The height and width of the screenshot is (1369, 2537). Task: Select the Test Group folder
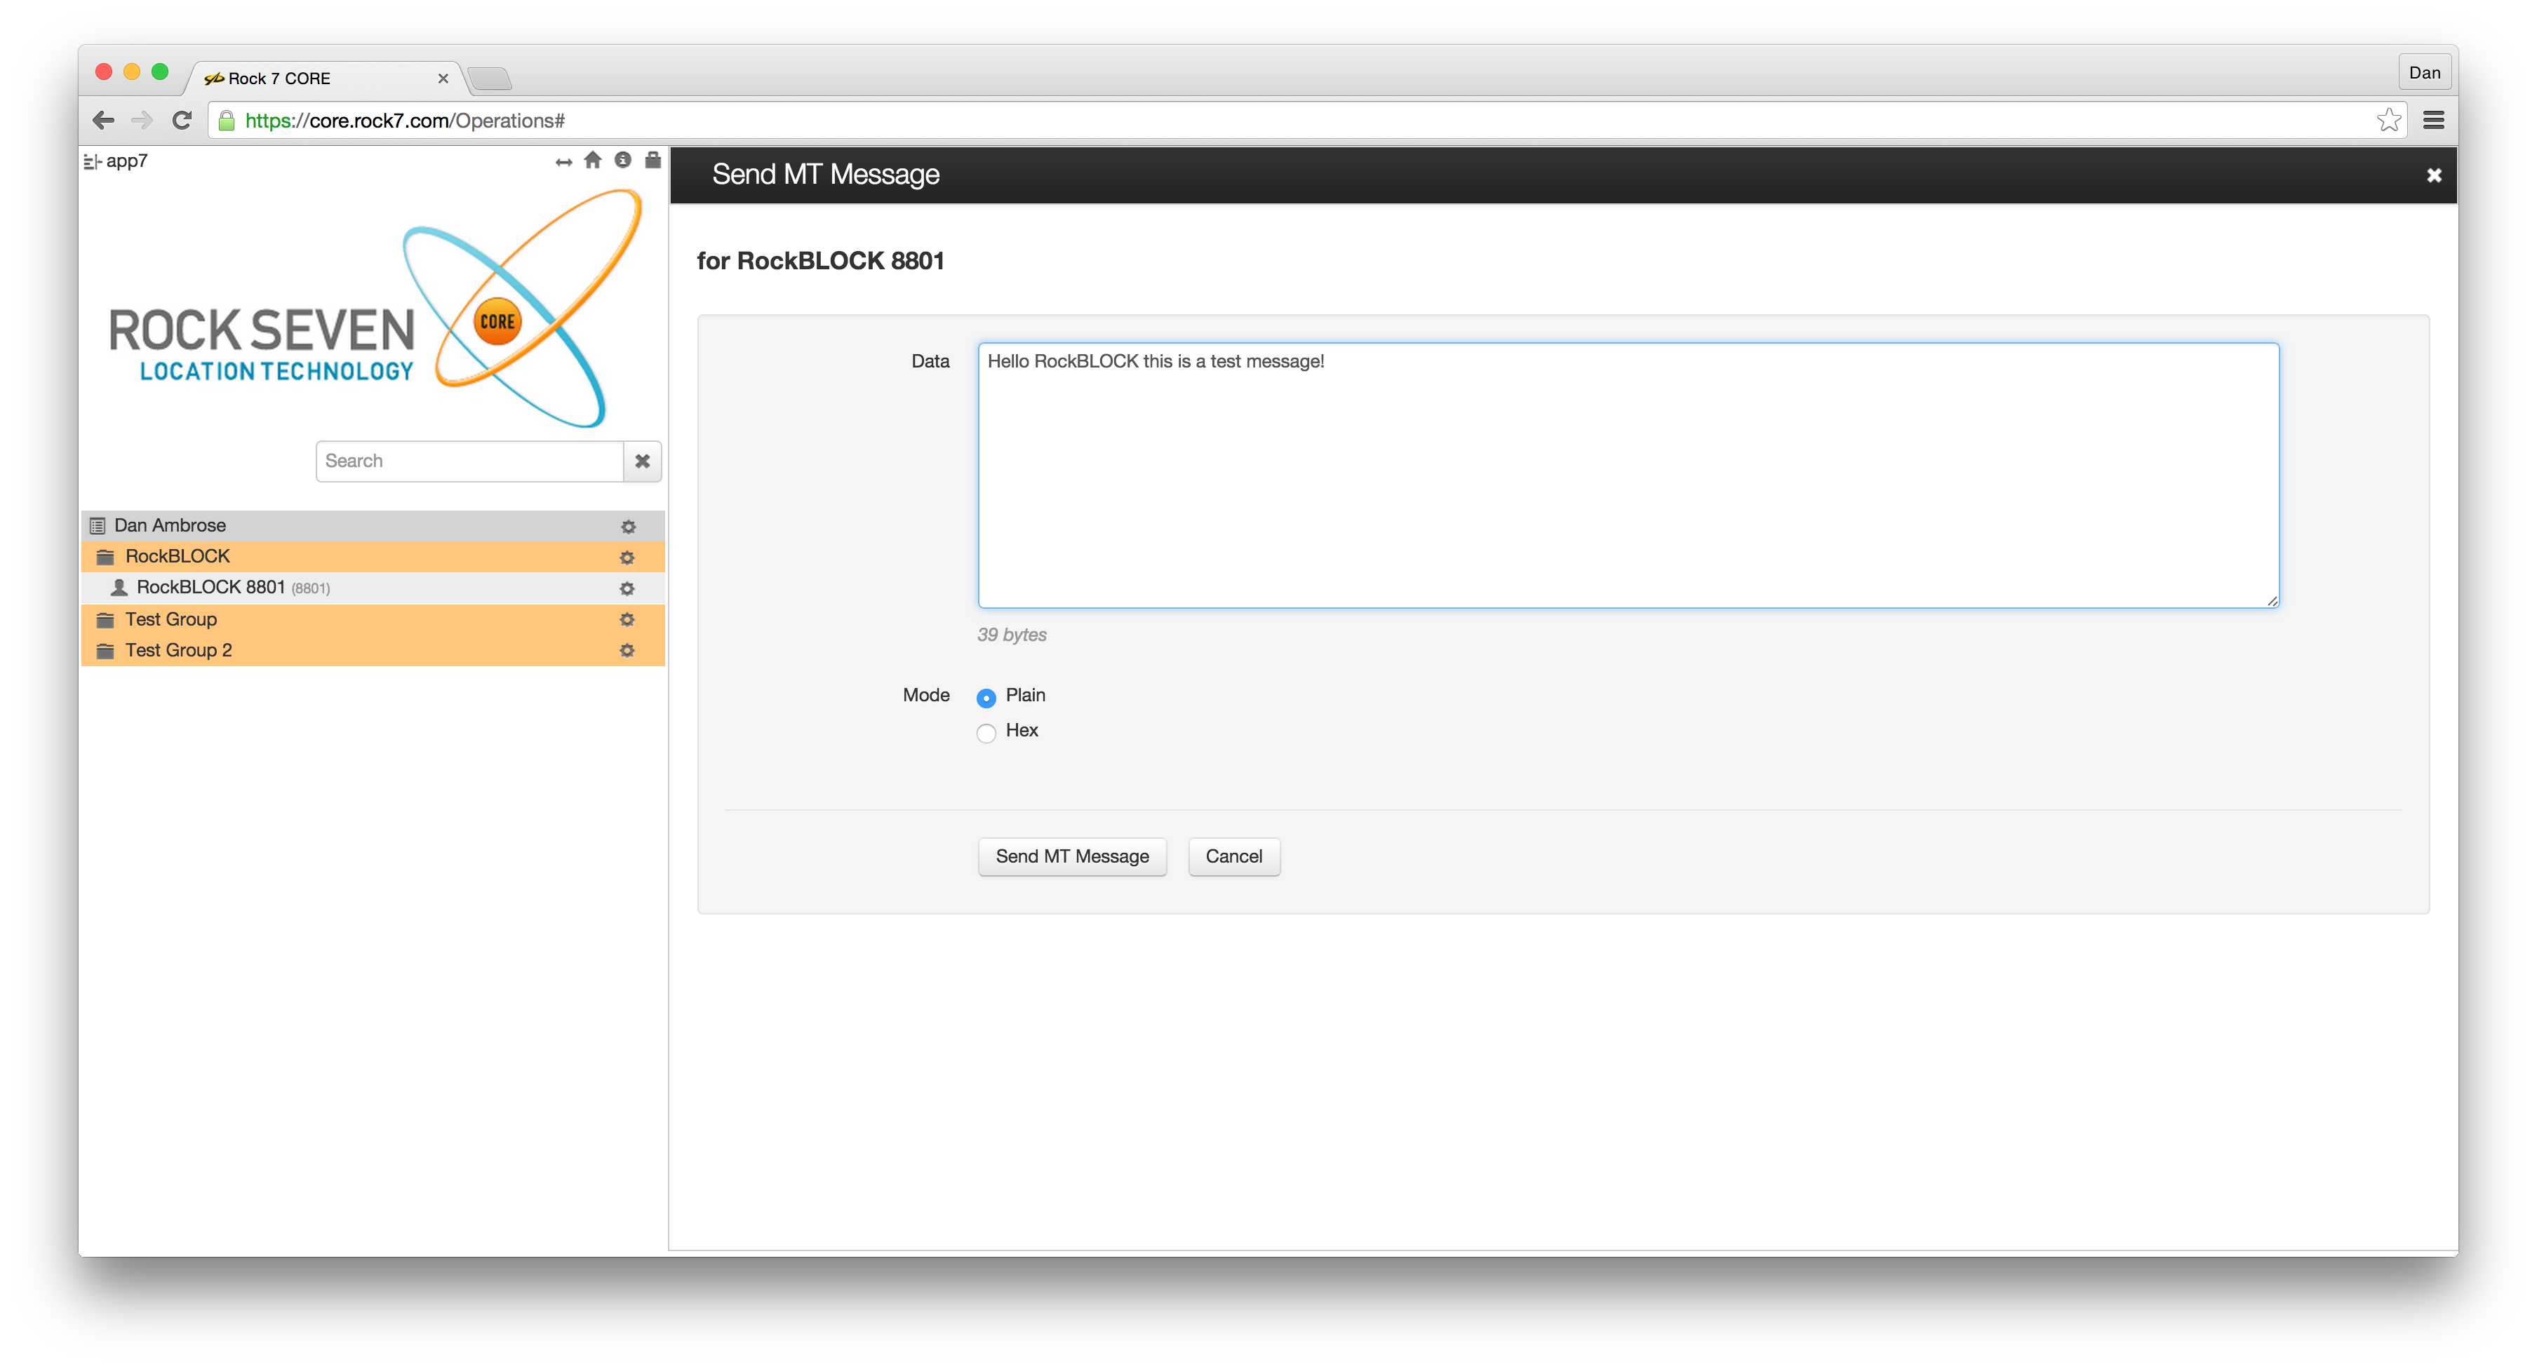coord(373,619)
